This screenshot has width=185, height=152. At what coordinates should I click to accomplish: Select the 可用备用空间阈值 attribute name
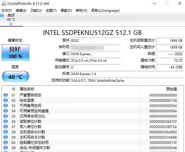tap(34, 111)
